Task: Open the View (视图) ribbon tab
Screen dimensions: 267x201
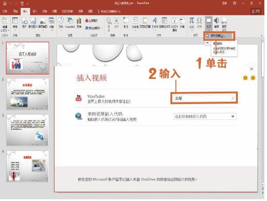Action: (90, 11)
